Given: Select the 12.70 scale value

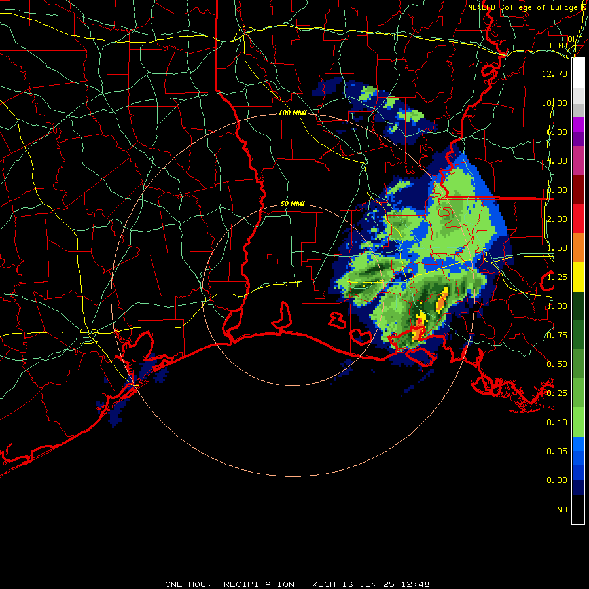Looking at the screenshot, I should (x=554, y=73).
